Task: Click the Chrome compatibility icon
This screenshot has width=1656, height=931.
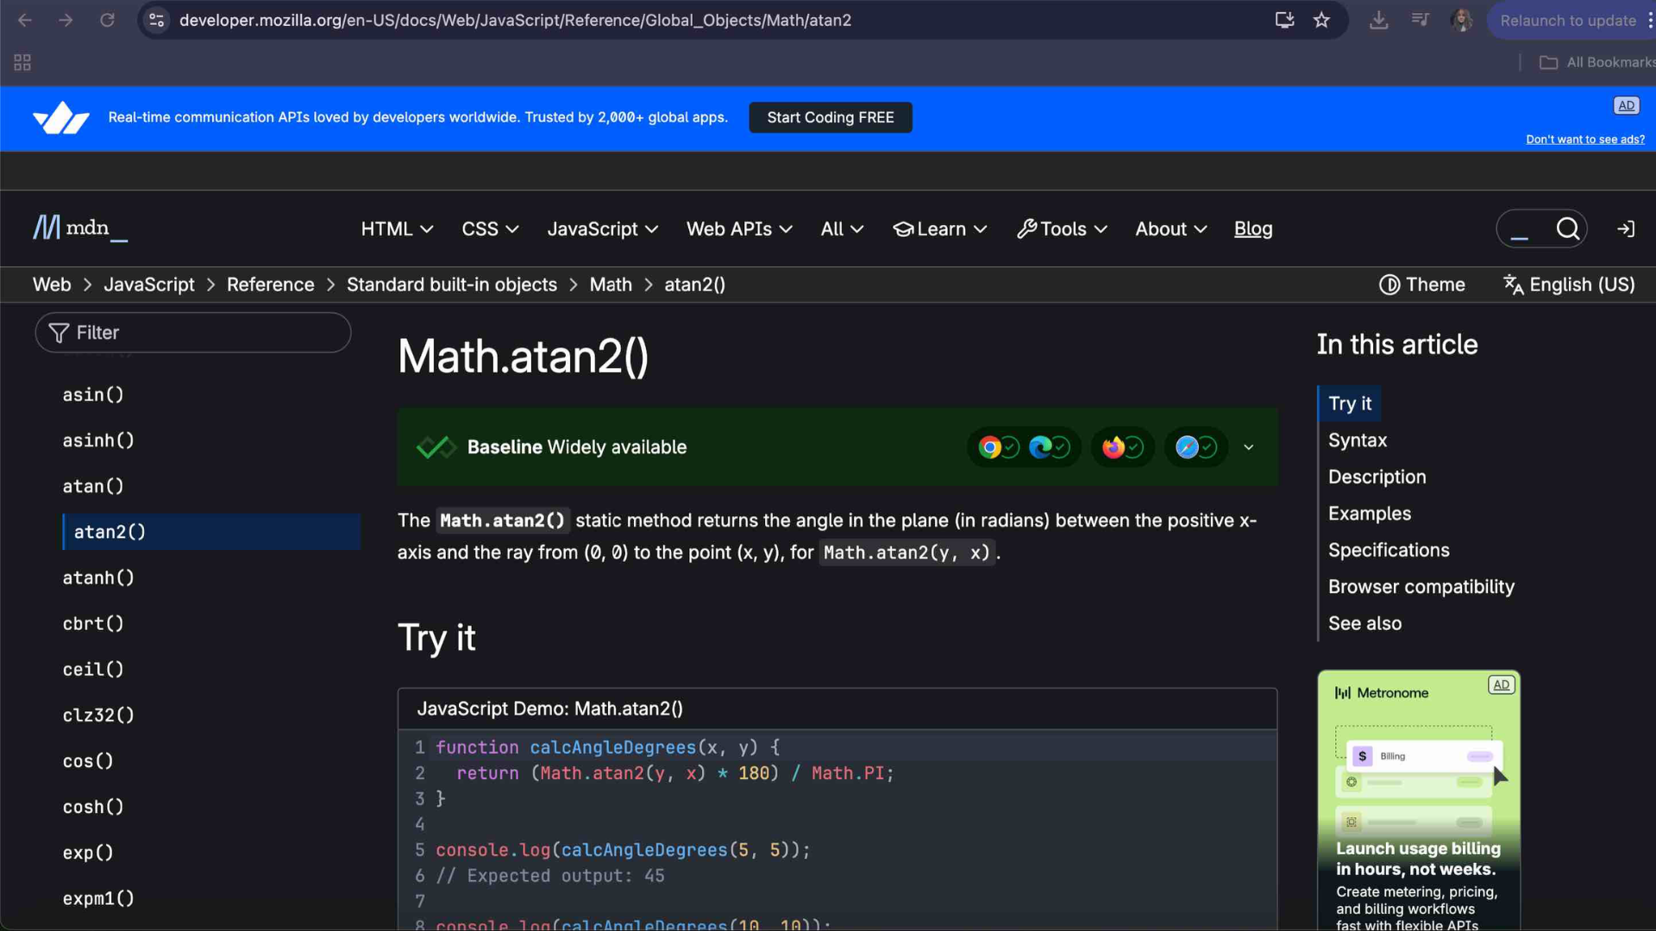Action: point(990,447)
